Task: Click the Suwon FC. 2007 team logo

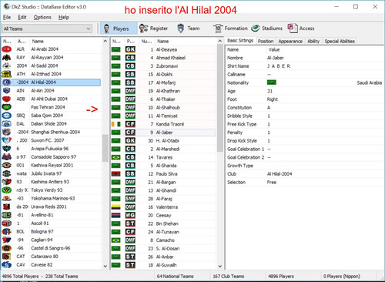Action: 7,140
